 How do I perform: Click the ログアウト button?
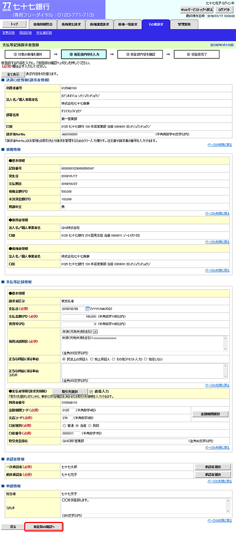click(225, 9)
